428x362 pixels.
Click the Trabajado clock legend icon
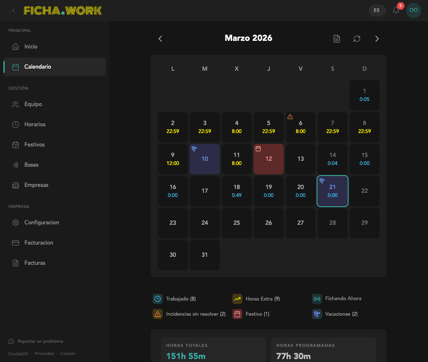158,299
